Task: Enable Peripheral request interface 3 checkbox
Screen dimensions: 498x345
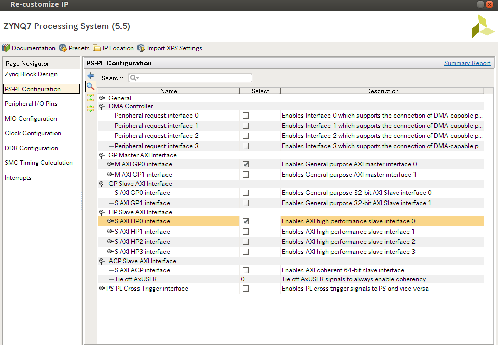Action: (246, 146)
